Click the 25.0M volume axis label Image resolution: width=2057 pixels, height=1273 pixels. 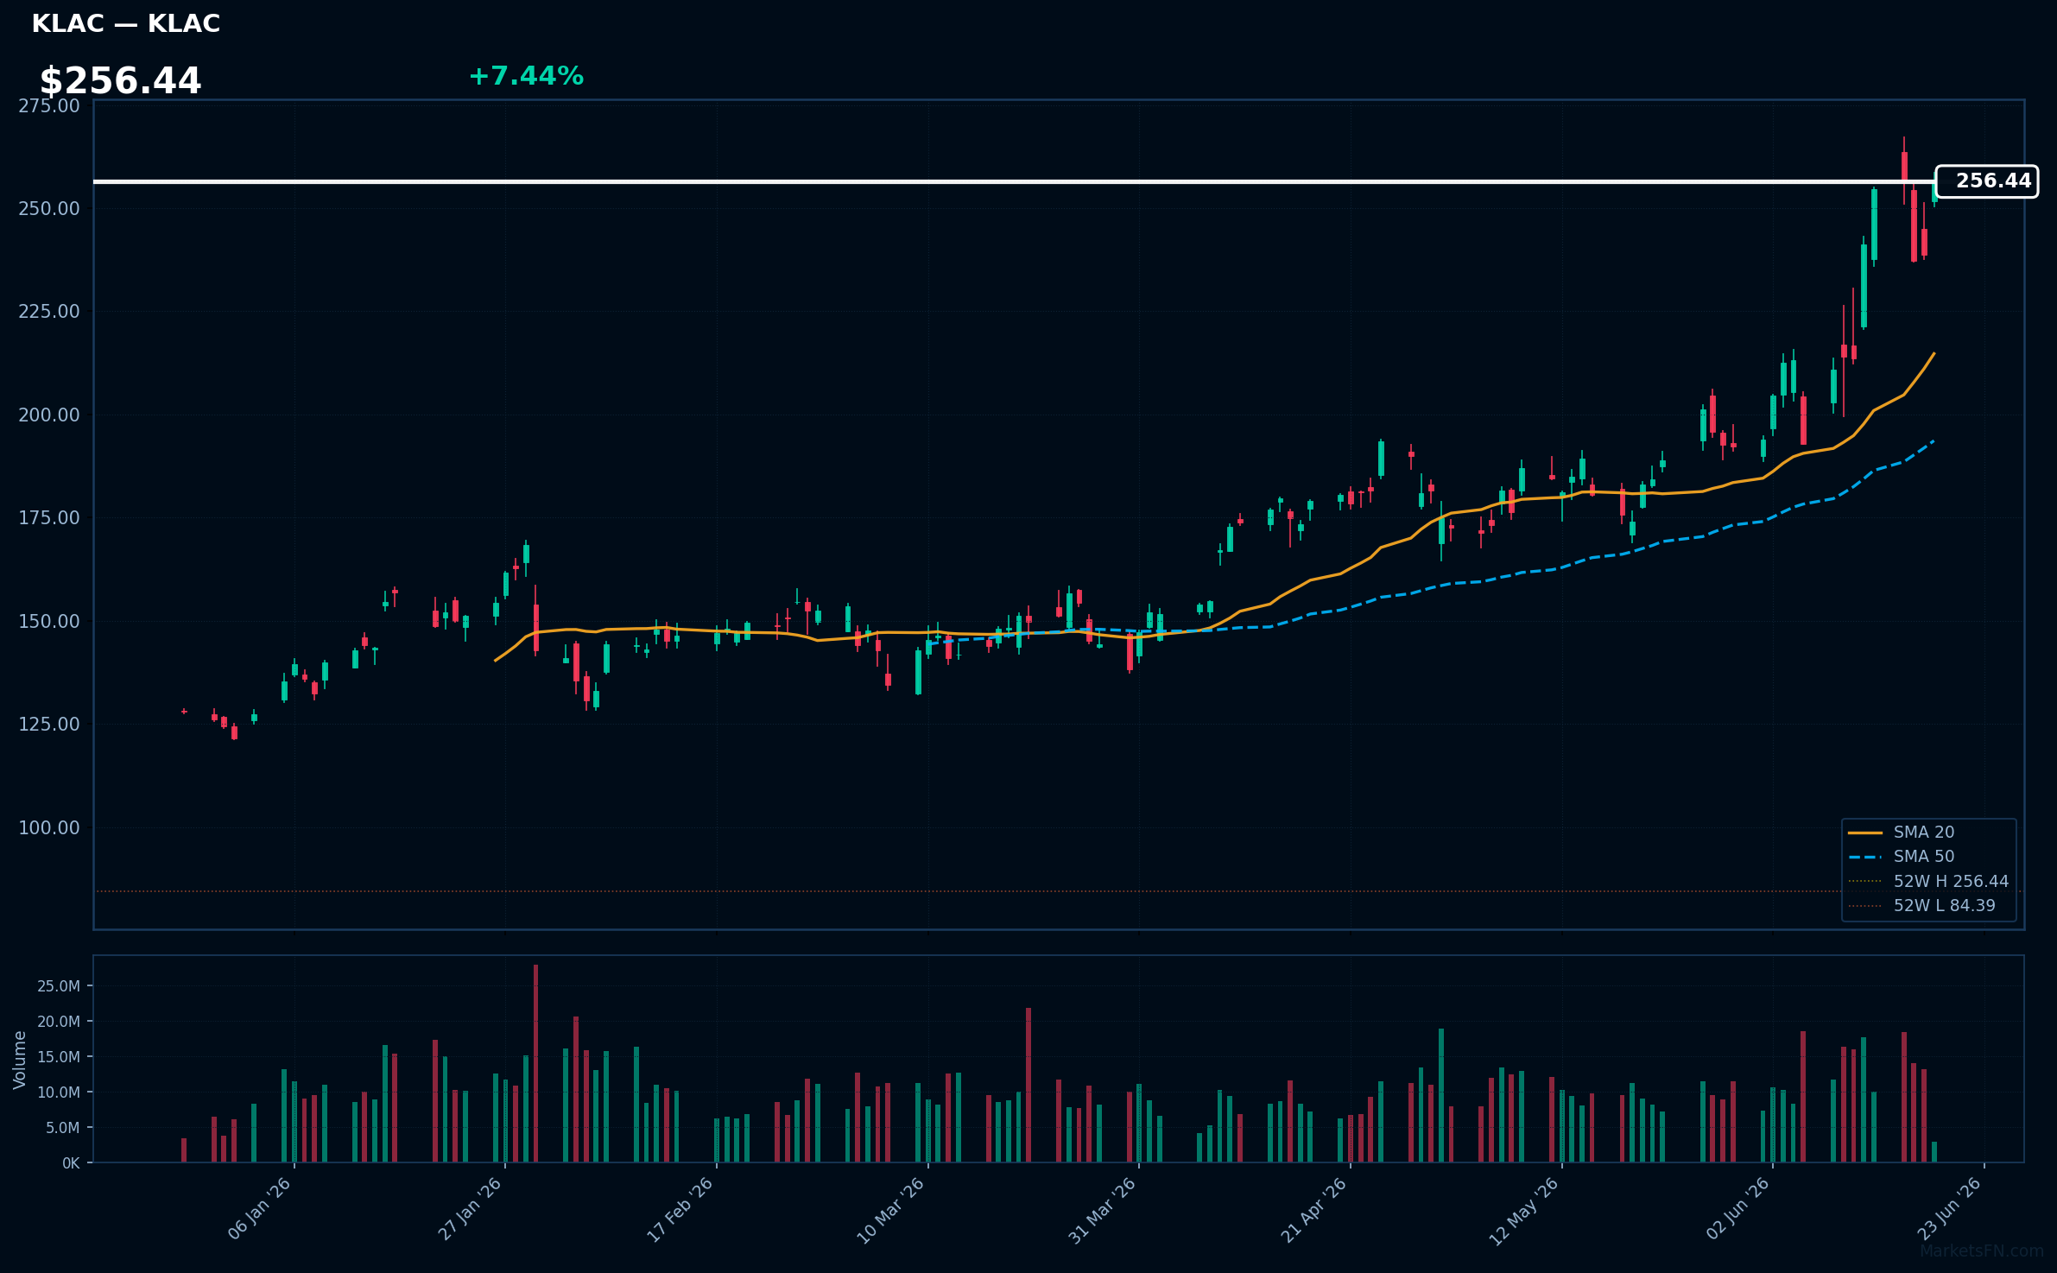pos(59,986)
